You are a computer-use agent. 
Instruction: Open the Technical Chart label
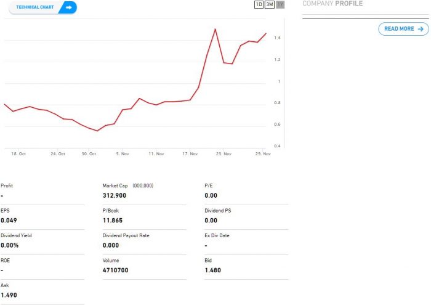(x=35, y=7)
